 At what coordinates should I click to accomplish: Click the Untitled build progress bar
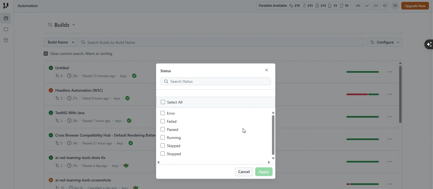tap(363, 72)
